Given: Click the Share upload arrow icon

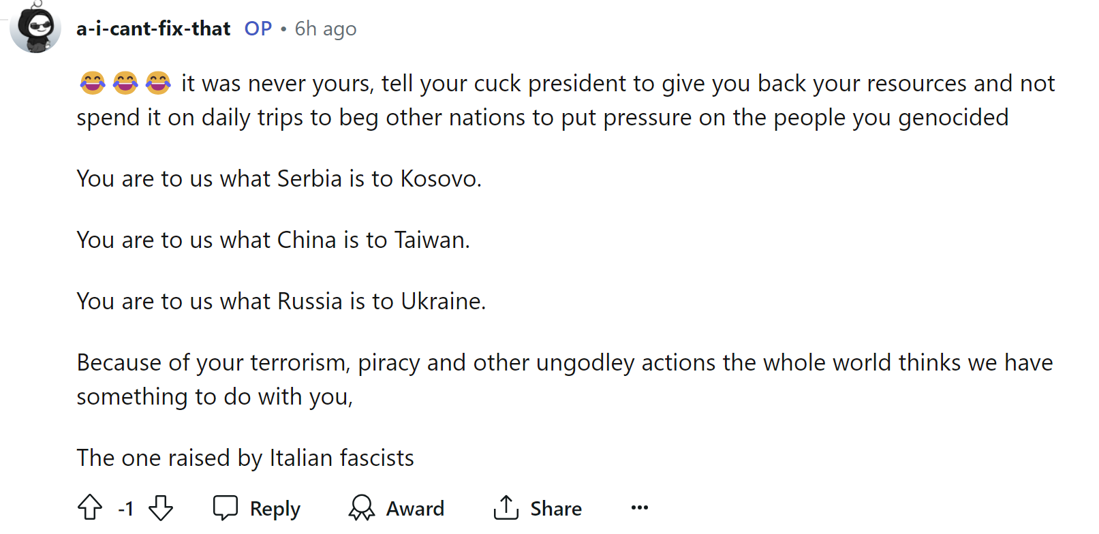Looking at the screenshot, I should click(506, 507).
